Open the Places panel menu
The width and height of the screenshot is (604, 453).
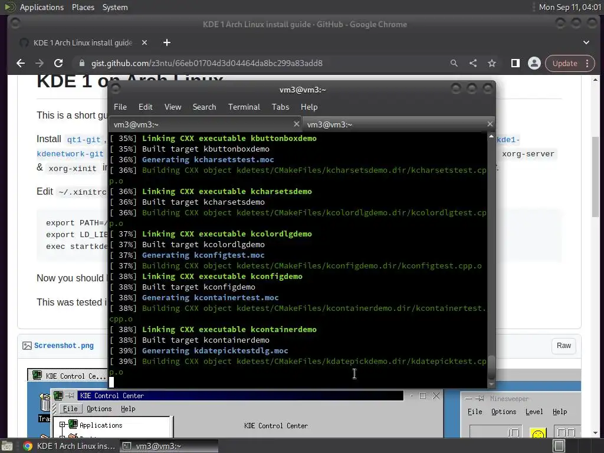[x=83, y=7]
